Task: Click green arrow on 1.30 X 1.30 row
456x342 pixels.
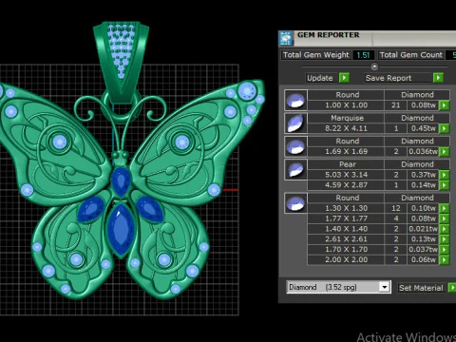Action: click(444, 208)
